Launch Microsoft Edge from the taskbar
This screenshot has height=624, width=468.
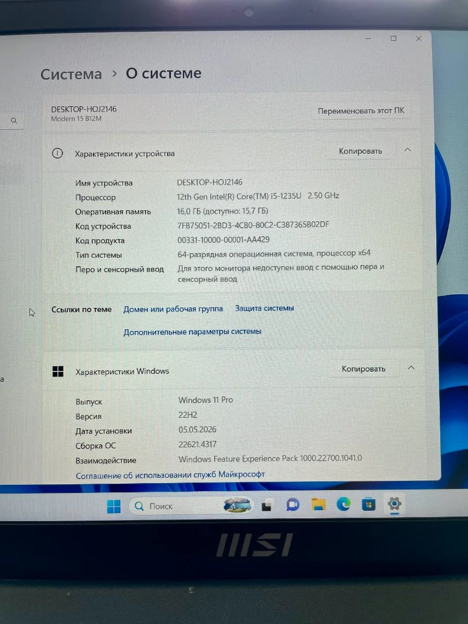pos(343,504)
